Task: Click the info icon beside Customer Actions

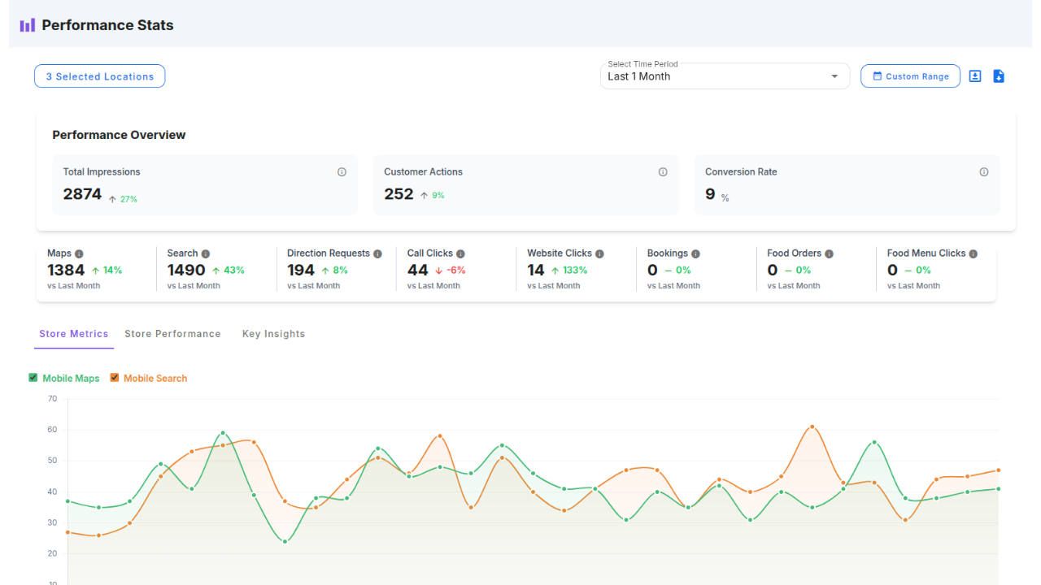Action: (663, 171)
